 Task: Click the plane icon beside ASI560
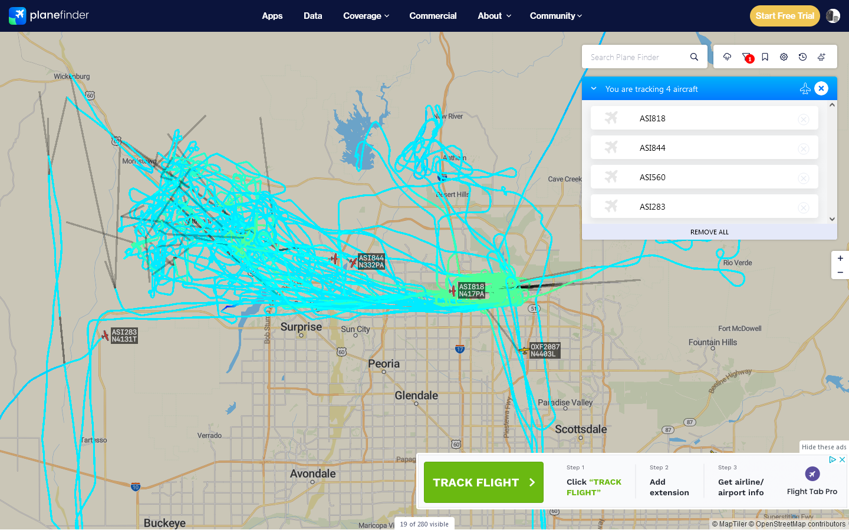click(x=611, y=177)
